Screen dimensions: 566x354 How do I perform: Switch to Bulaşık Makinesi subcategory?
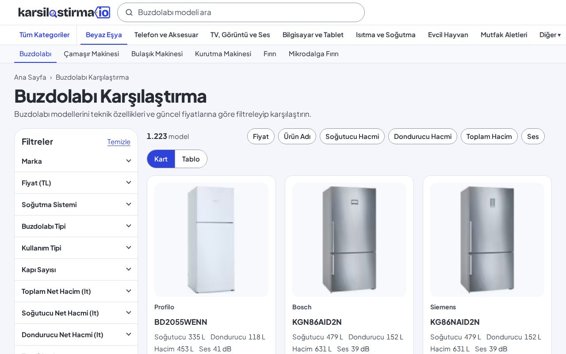pyautogui.click(x=157, y=54)
